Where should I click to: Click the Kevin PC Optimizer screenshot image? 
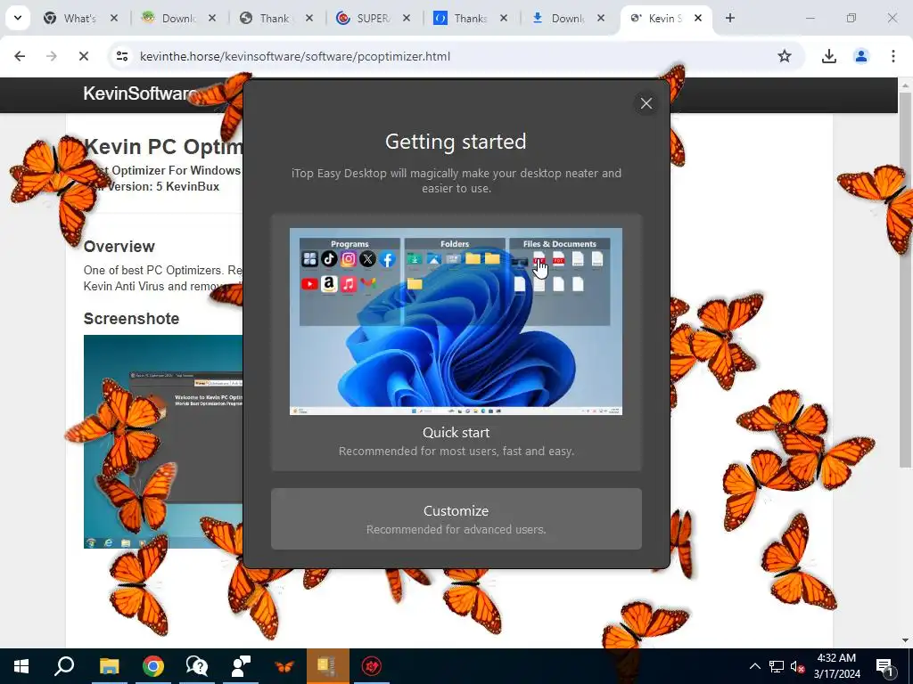coord(163,442)
